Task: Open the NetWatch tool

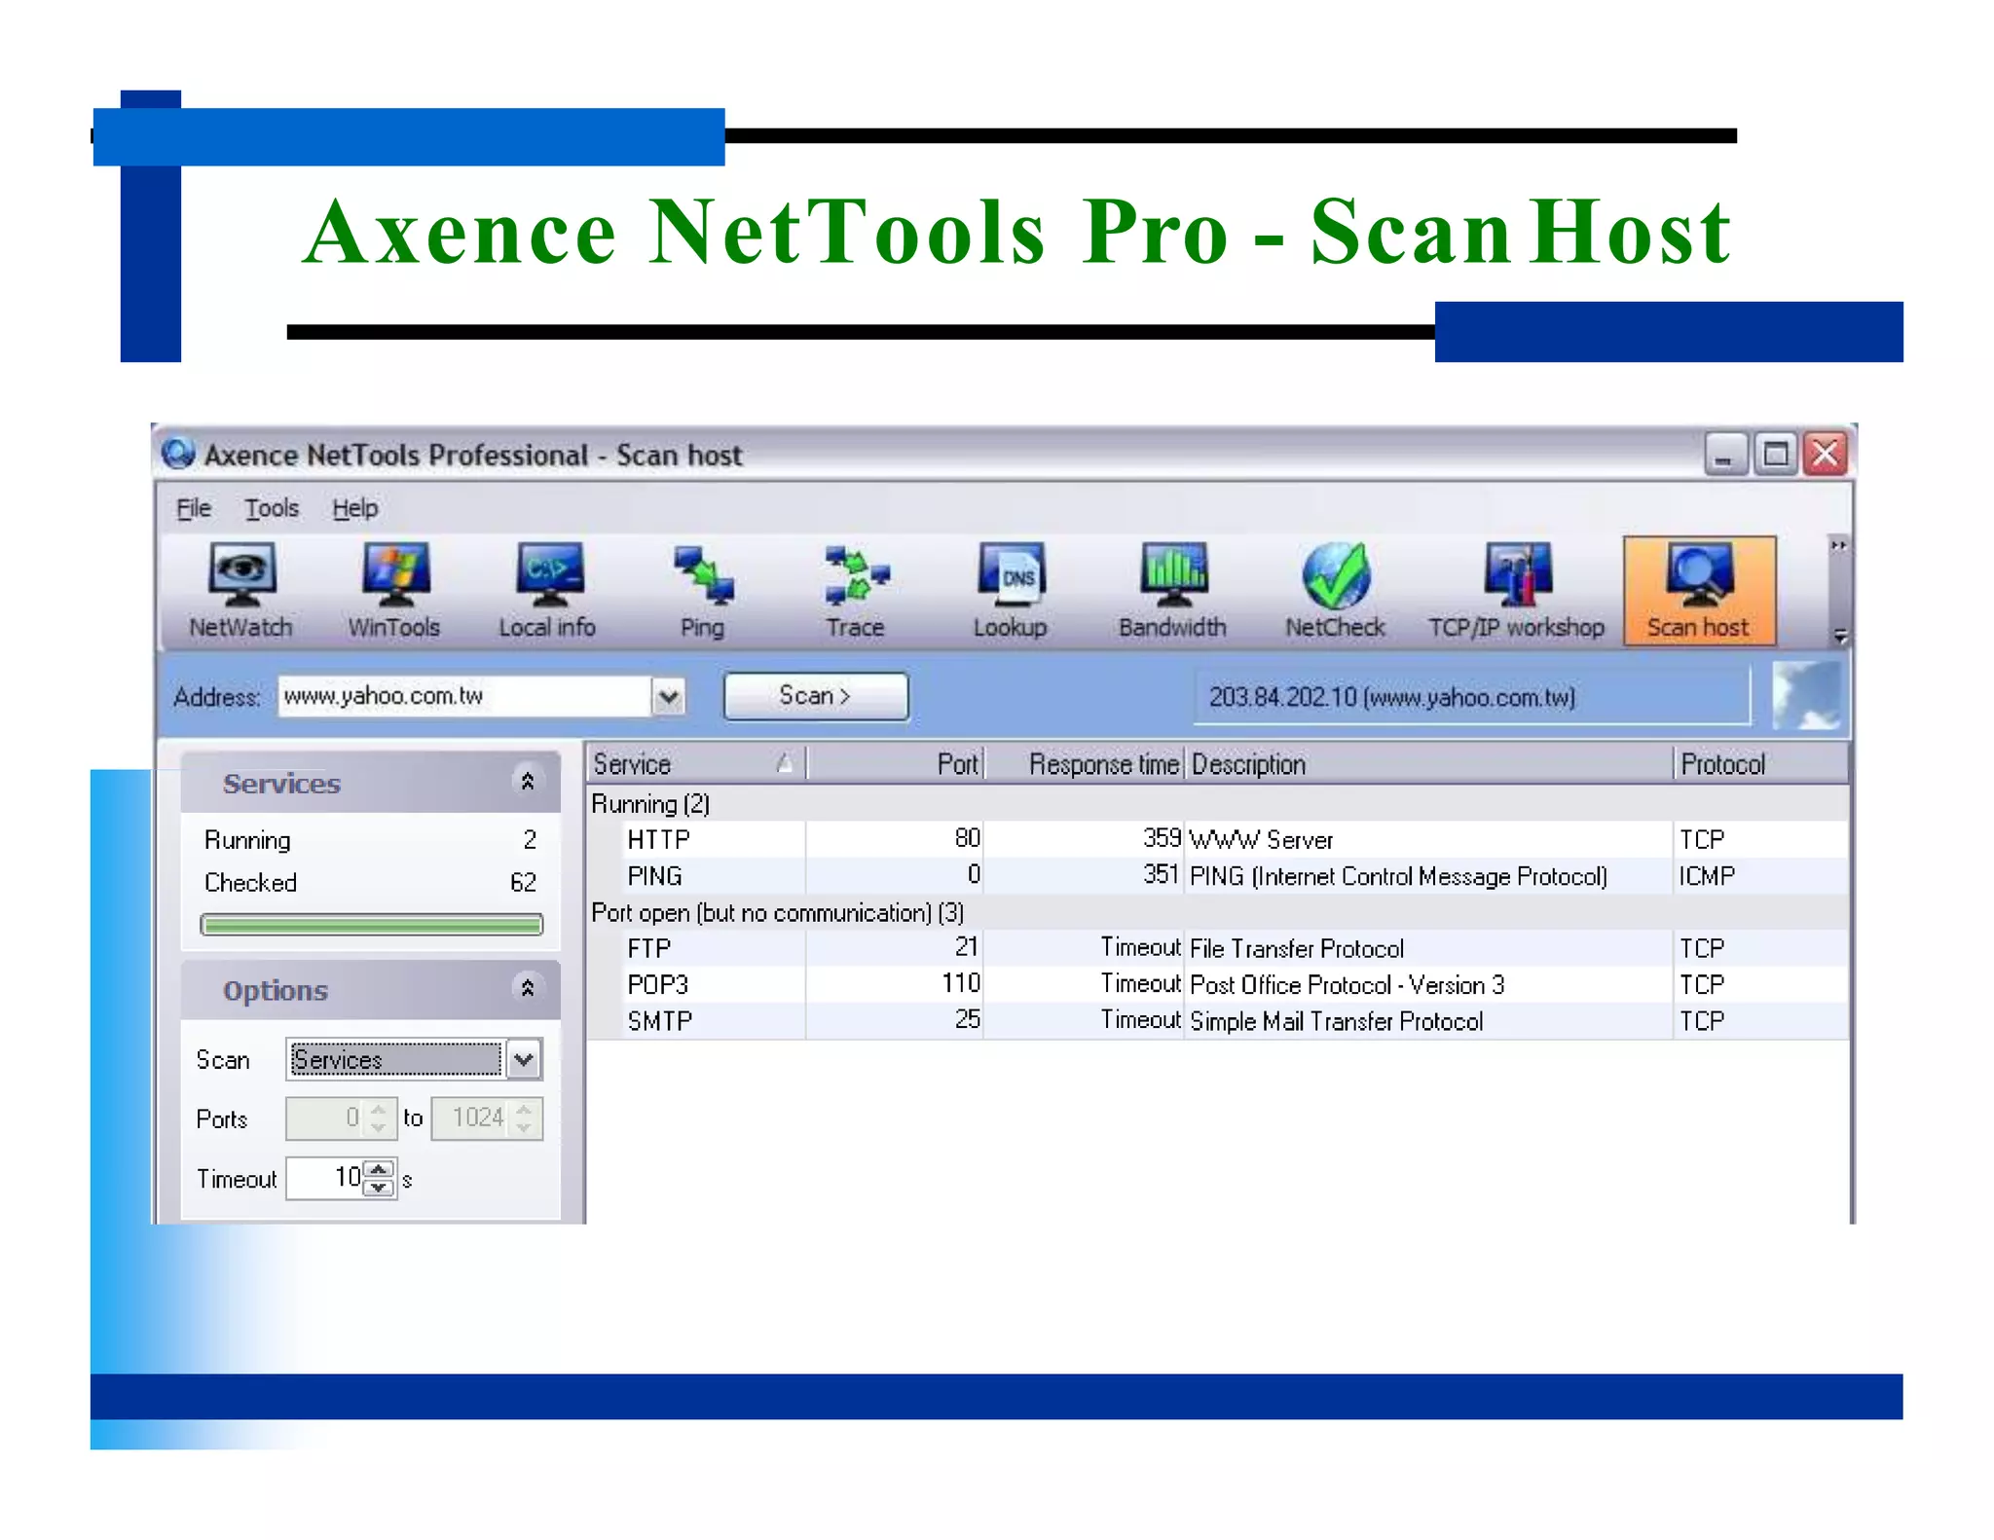Action: (240, 591)
